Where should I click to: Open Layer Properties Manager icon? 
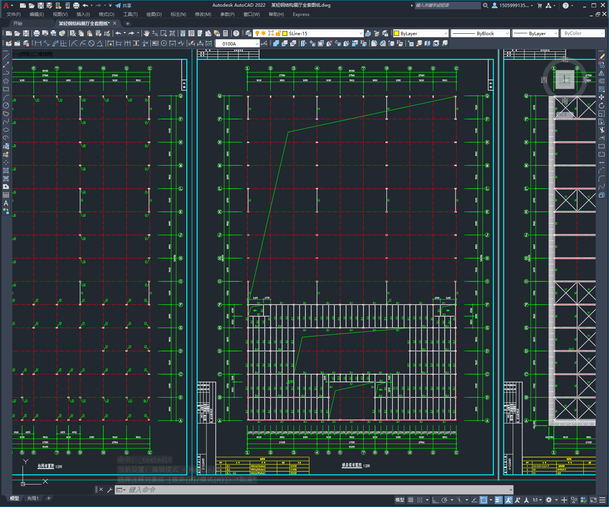point(248,33)
